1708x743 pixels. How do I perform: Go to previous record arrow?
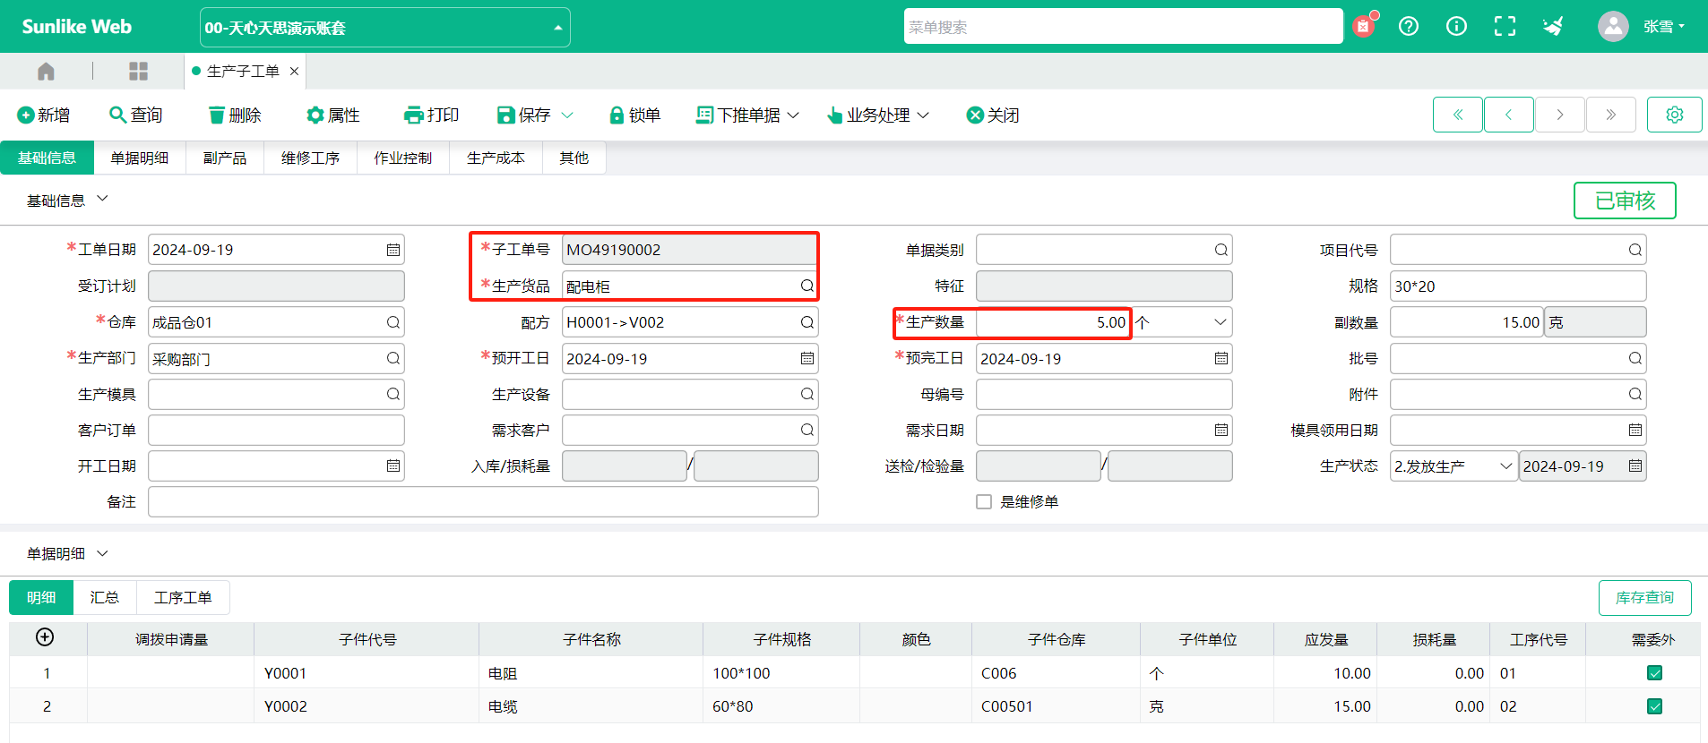1509,115
